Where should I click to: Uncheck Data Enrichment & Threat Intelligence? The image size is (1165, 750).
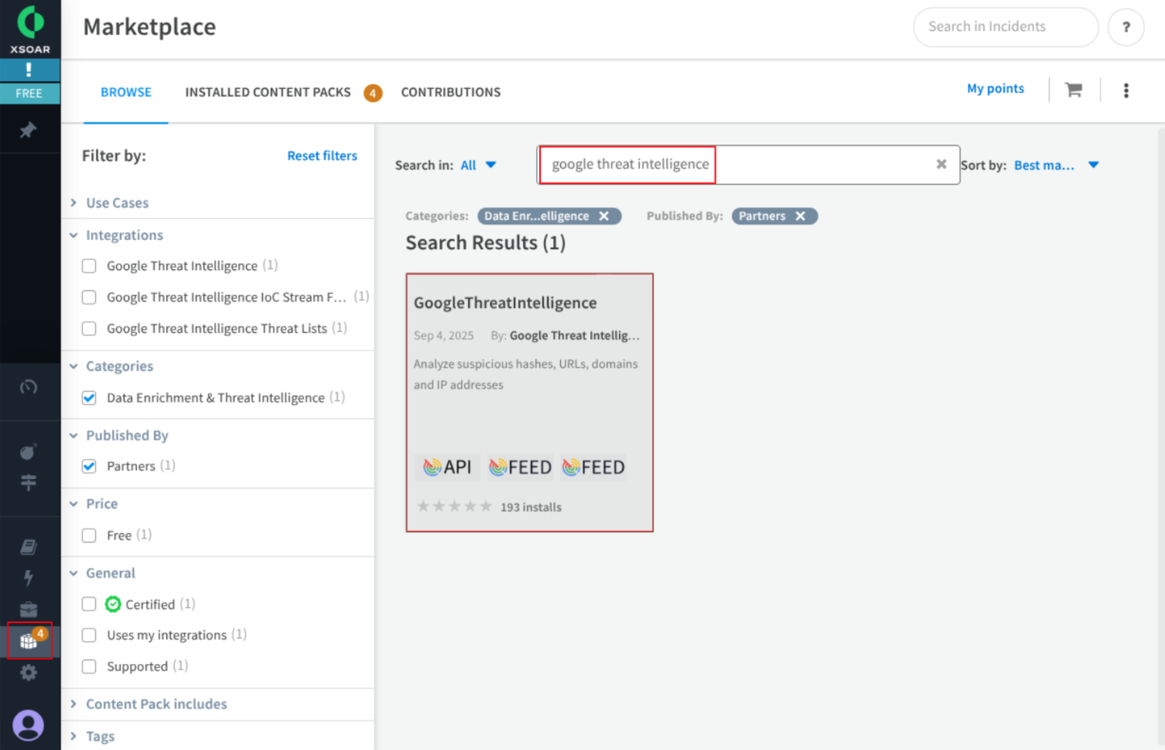(89, 398)
